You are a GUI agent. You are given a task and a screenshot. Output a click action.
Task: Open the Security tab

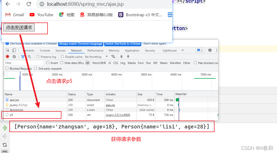click(150, 50)
